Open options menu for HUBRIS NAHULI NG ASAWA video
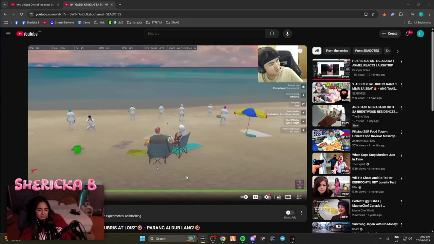Image resolution: width=434 pixels, height=244 pixels. pos(401,62)
